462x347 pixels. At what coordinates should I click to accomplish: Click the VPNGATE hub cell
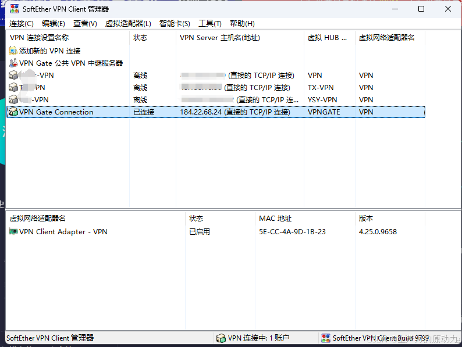pyautogui.click(x=324, y=112)
